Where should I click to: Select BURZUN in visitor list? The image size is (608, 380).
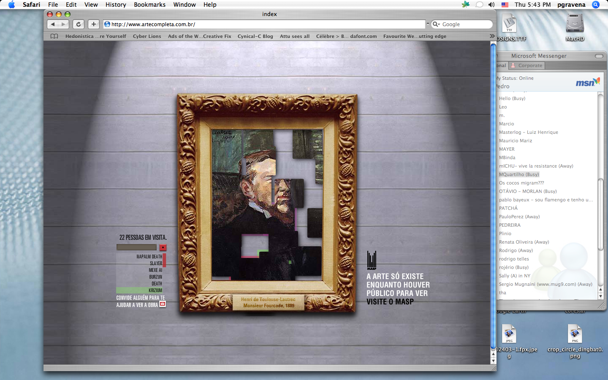[155, 277]
